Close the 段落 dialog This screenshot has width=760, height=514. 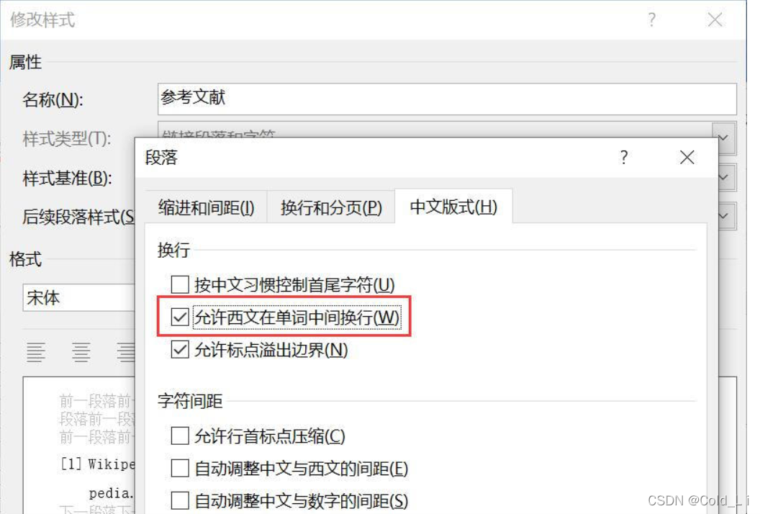click(x=687, y=157)
